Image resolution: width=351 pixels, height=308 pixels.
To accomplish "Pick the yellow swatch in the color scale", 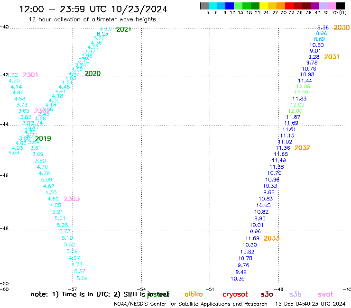I will (x=264, y=6).
